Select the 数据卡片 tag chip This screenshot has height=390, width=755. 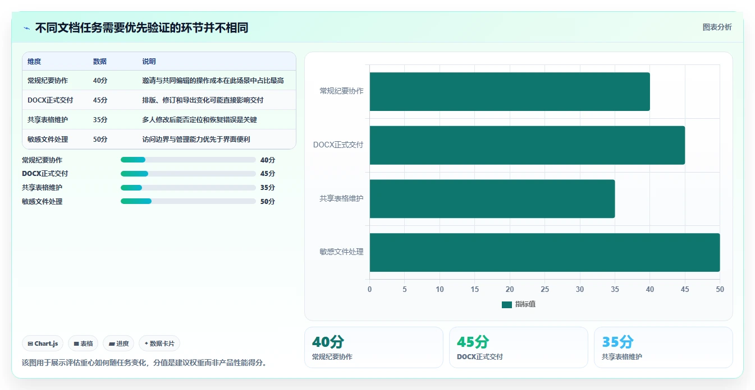coord(159,343)
